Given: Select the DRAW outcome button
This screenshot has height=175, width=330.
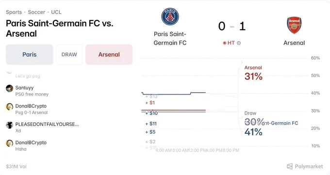Looking at the screenshot, I should click(x=69, y=54).
